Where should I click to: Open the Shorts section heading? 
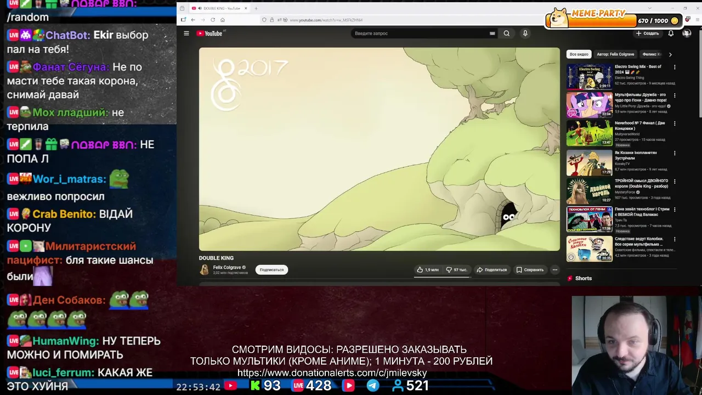coord(583,279)
